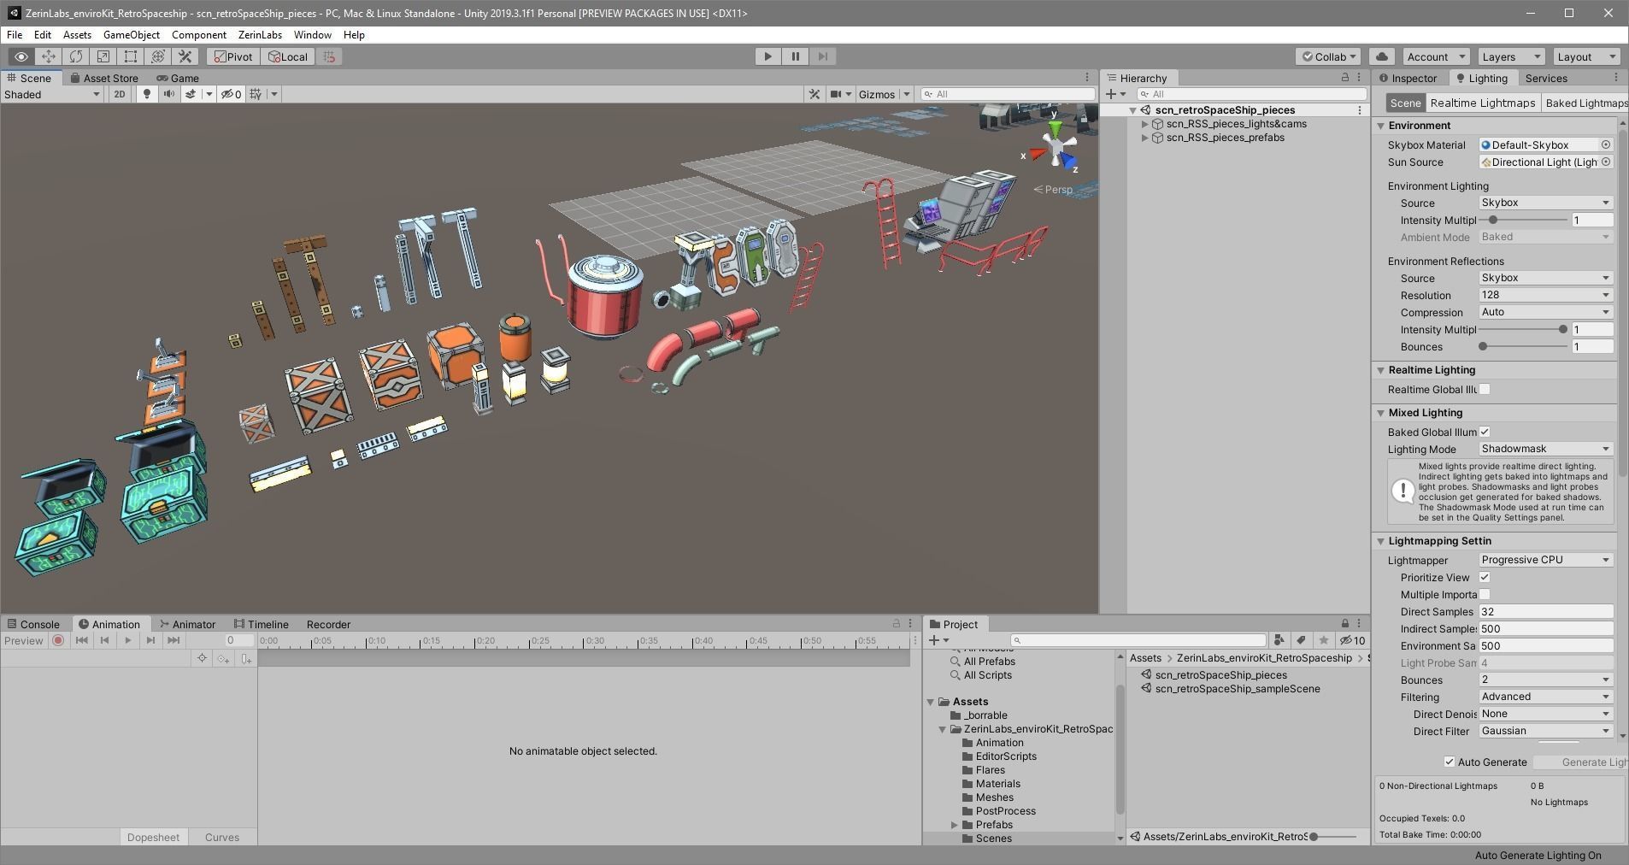Open custom editor tools

point(185,56)
